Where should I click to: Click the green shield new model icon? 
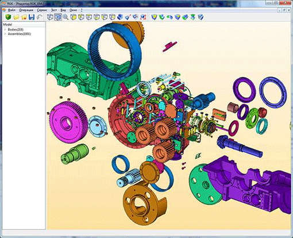pos(8,17)
